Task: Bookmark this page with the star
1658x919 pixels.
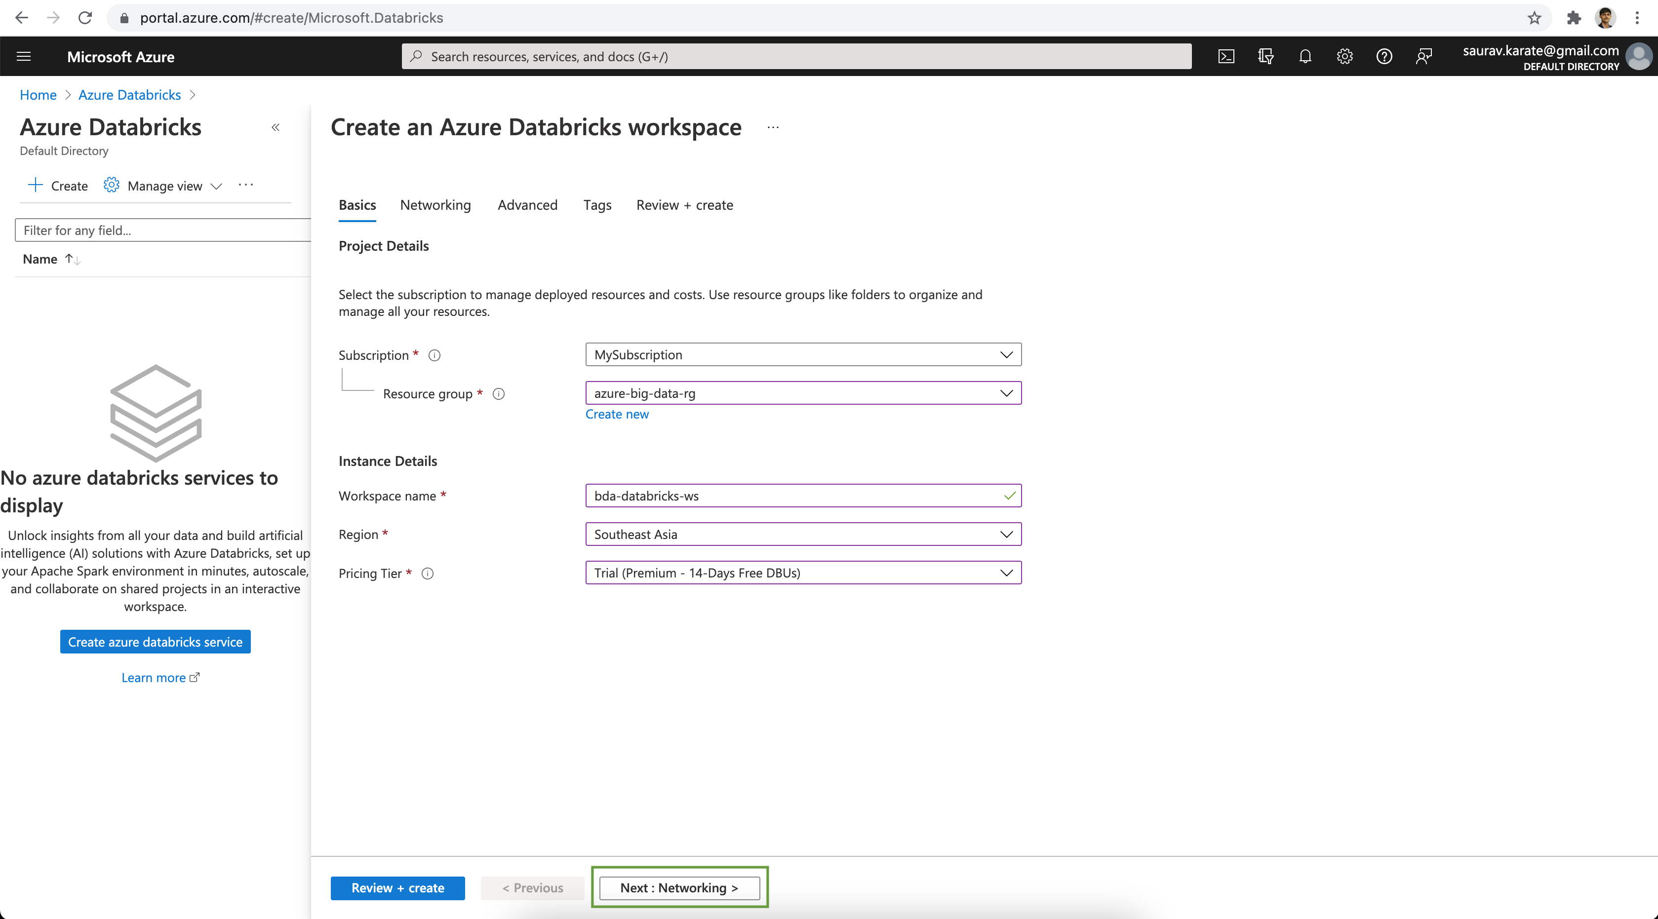Action: coord(1535,18)
